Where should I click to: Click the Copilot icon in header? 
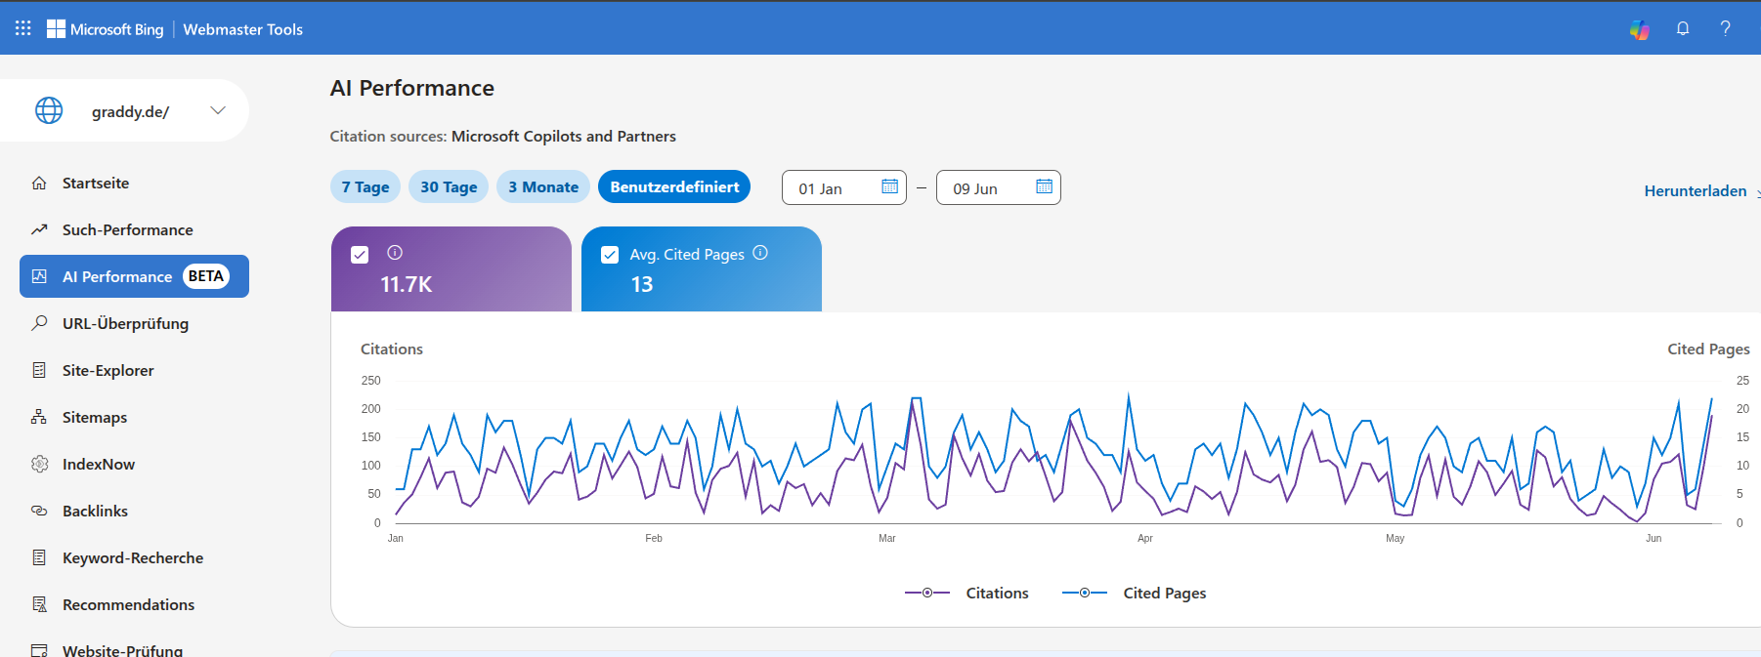[1640, 29]
